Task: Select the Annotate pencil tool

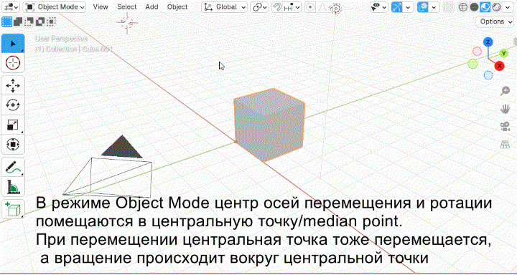Action: (x=13, y=168)
